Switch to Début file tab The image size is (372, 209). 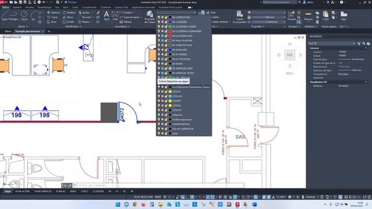click(8, 31)
